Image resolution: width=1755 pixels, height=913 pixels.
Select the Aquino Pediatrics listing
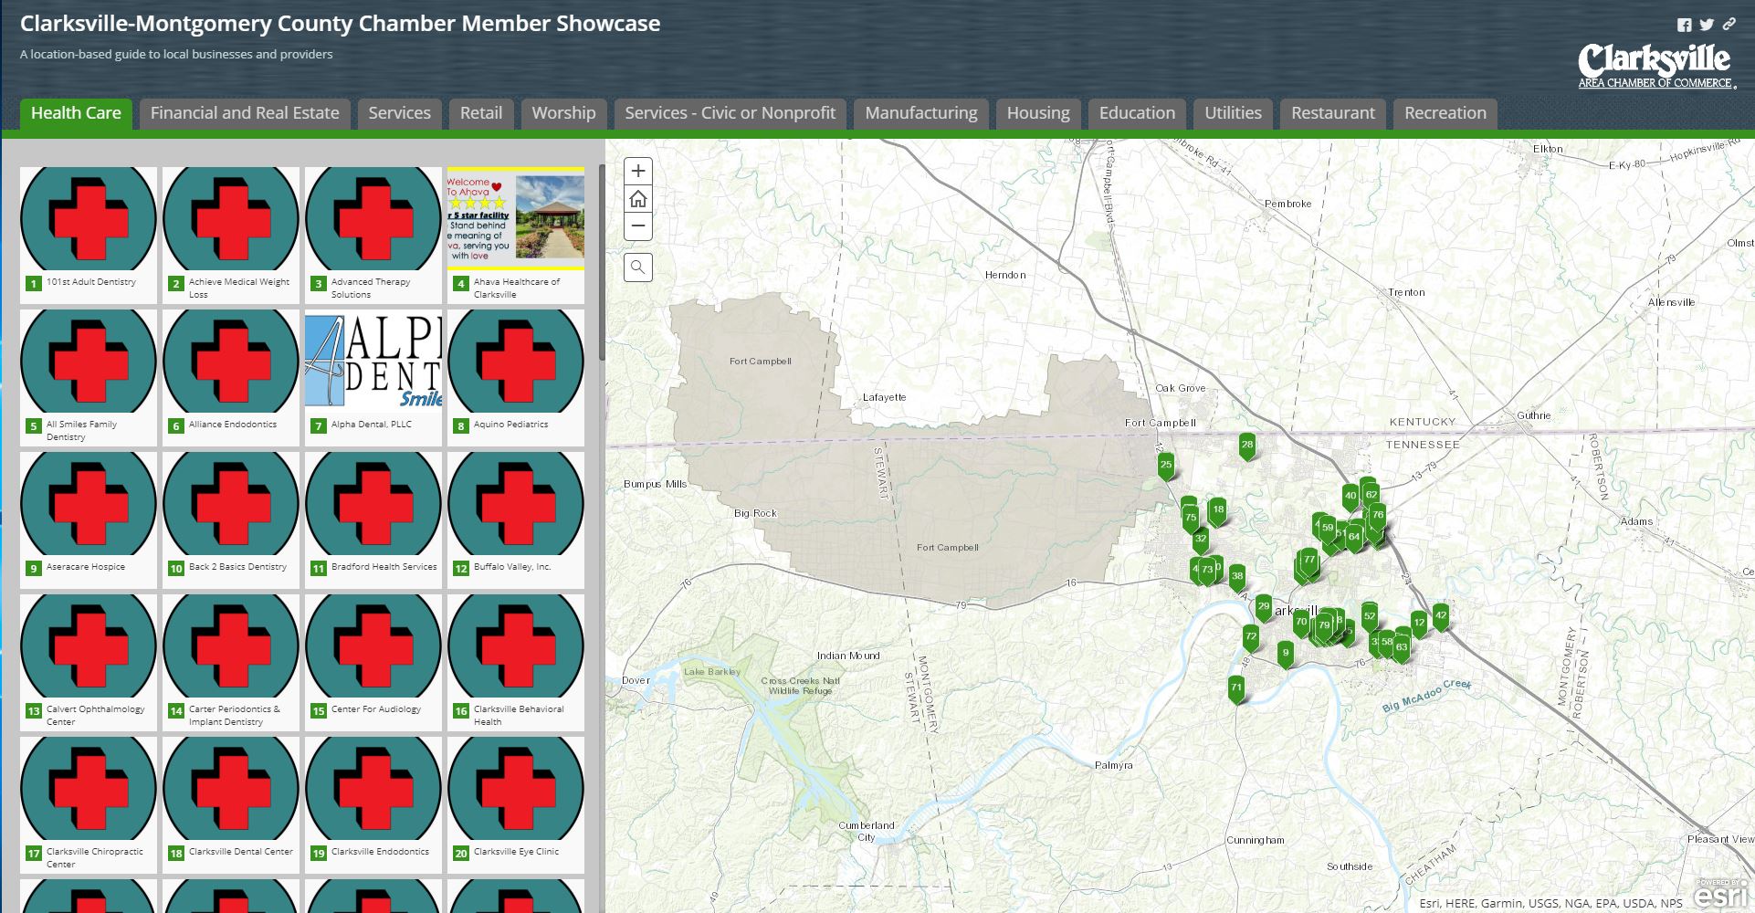(x=516, y=378)
